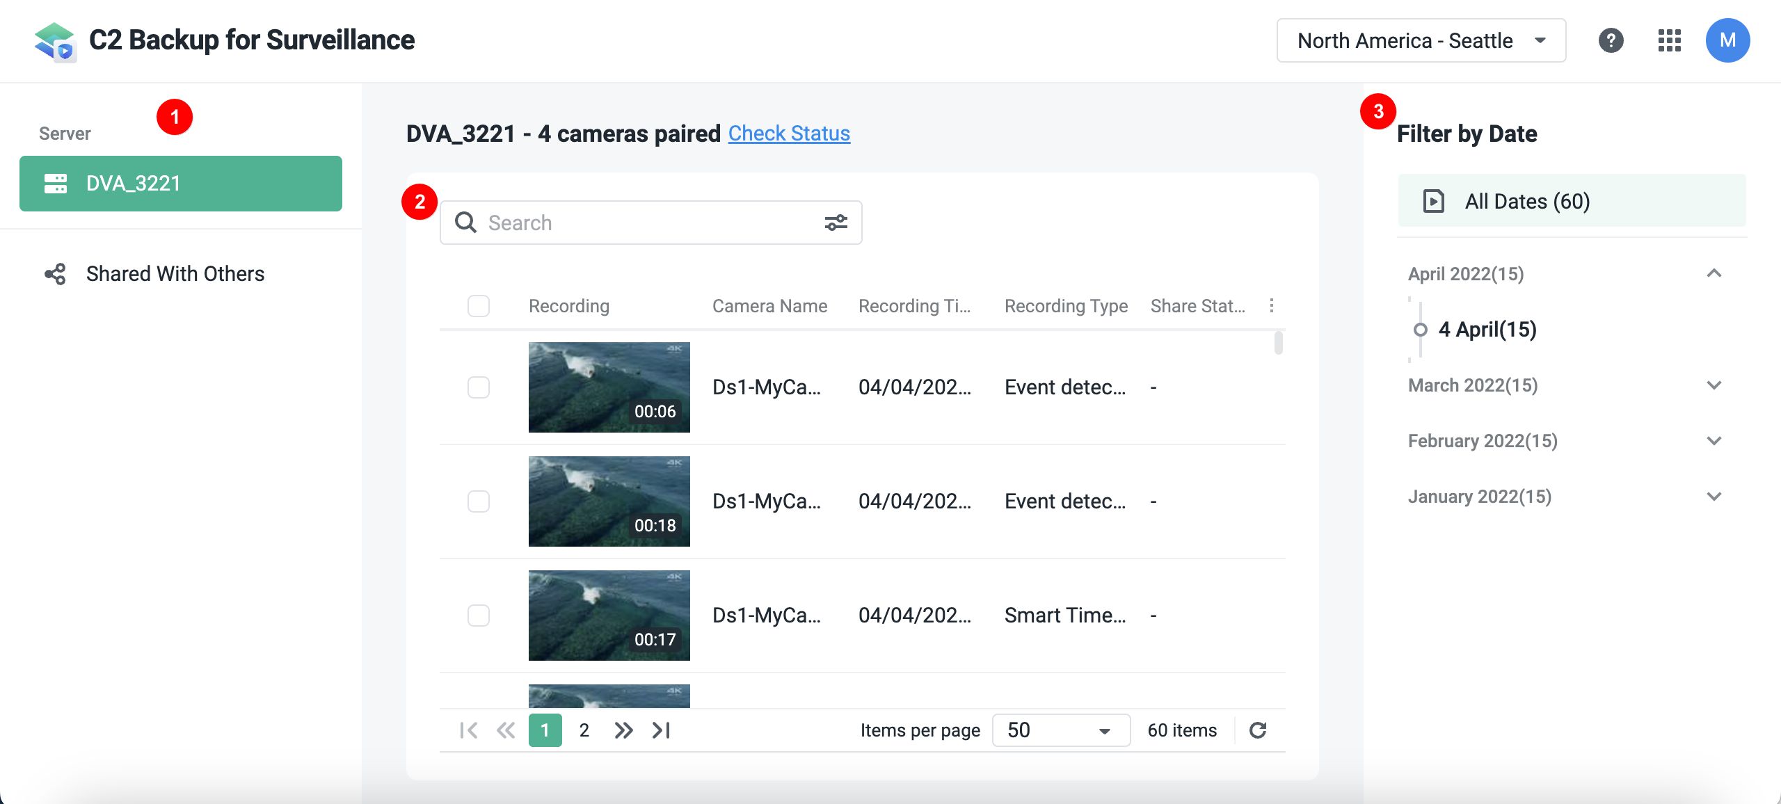This screenshot has width=1781, height=804.
Task: Check the select-all recordings checkbox
Action: [x=478, y=305]
